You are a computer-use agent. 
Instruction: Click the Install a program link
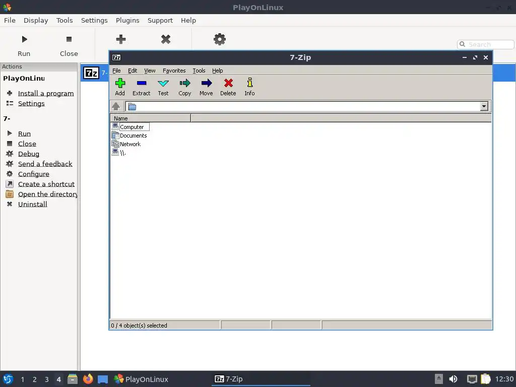pyautogui.click(x=46, y=93)
